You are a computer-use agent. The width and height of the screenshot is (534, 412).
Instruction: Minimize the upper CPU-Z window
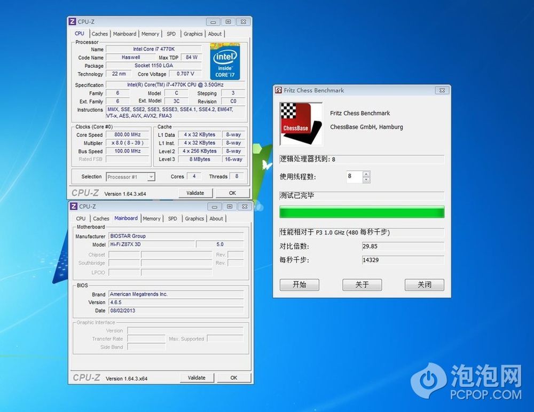pyautogui.click(x=213, y=22)
